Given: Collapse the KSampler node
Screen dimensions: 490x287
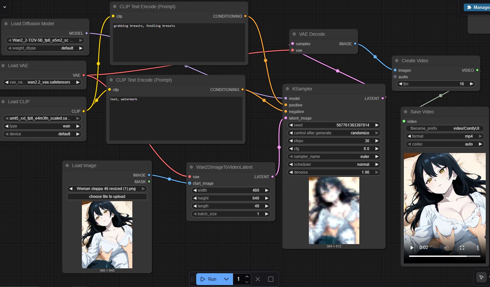Looking at the screenshot, I should [287, 89].
